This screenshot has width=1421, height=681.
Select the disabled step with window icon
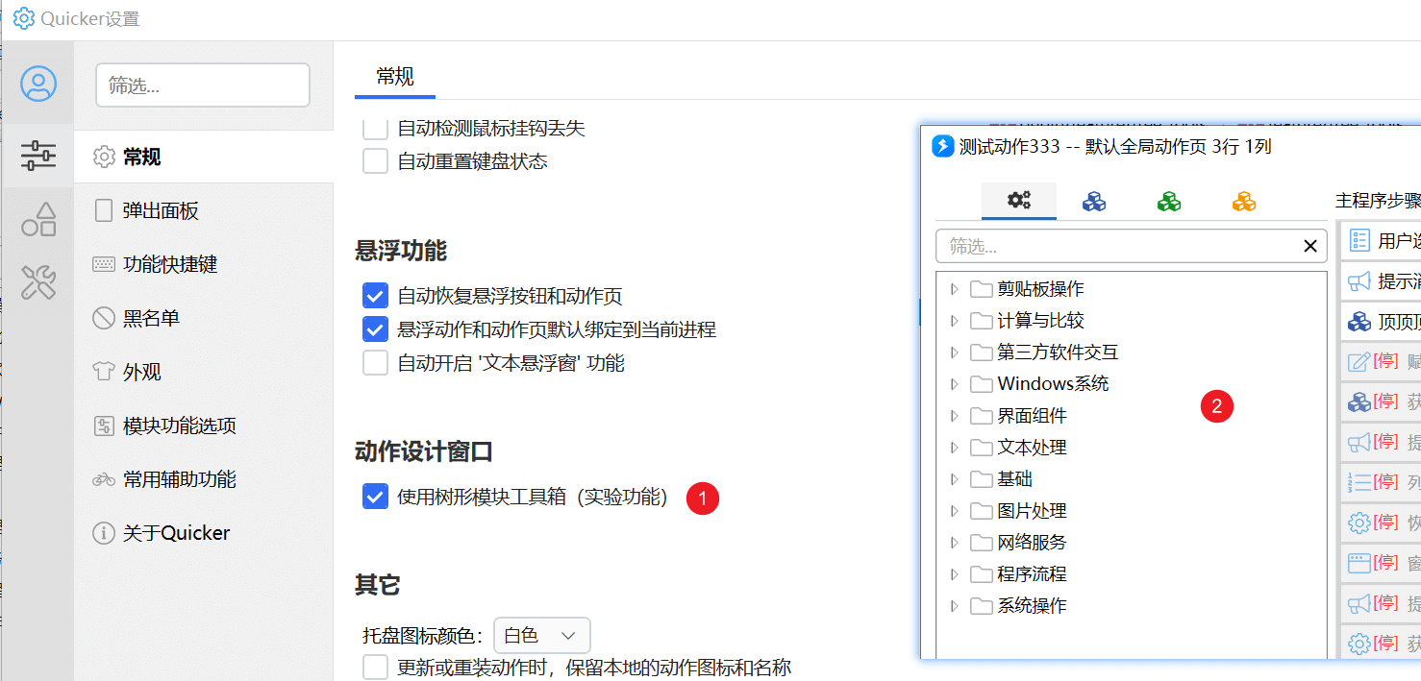1380,562
